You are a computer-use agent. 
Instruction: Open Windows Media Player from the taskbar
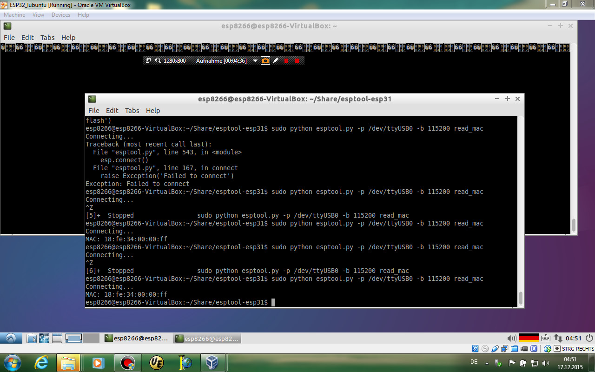98,362
